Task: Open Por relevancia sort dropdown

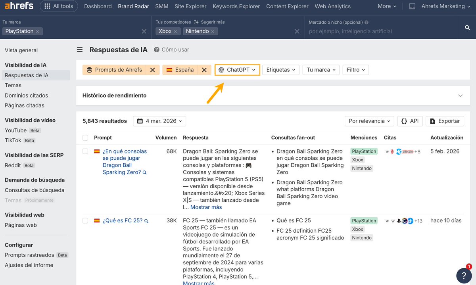Action: tap(369, 121)
